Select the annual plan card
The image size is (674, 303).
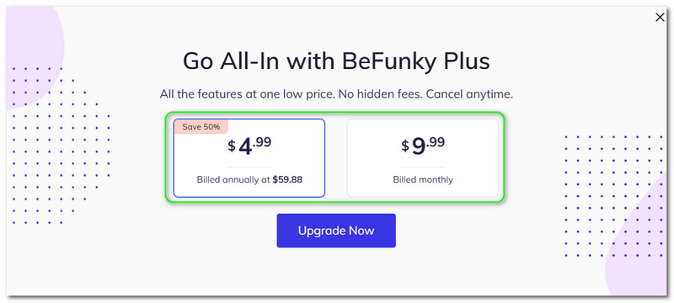click(x=249, y=158)
